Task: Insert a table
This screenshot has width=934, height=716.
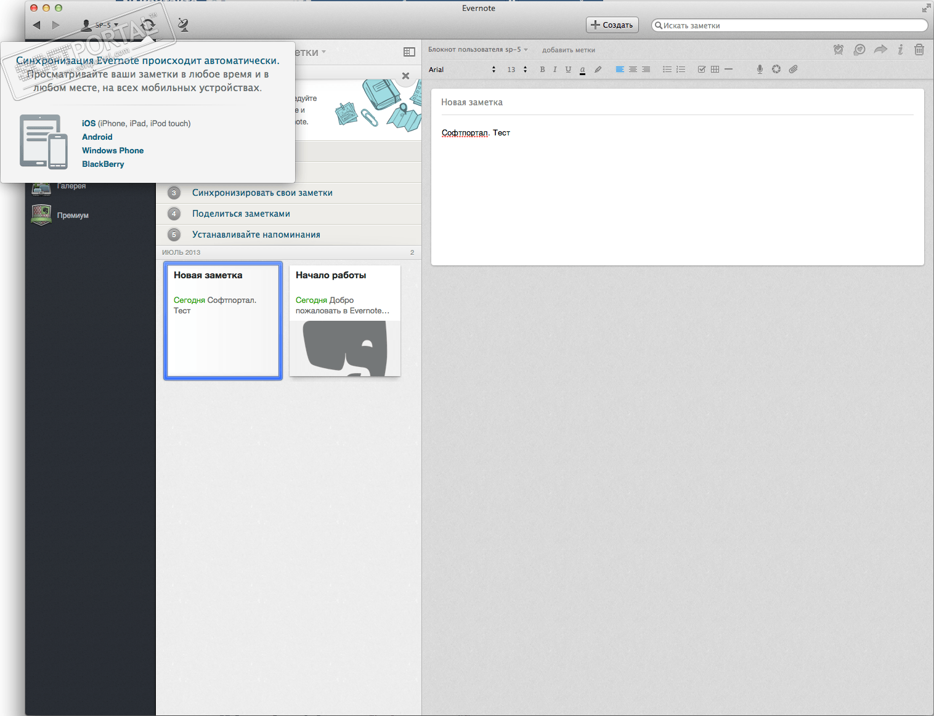Action: click(x=715, y=70)
